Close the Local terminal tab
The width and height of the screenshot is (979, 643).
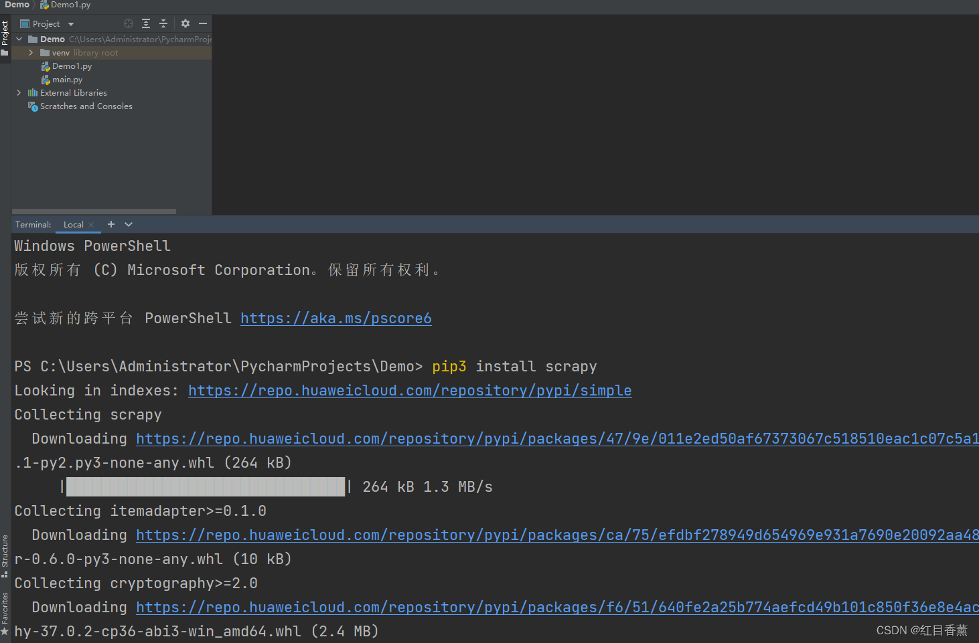(x=91, y=225)
